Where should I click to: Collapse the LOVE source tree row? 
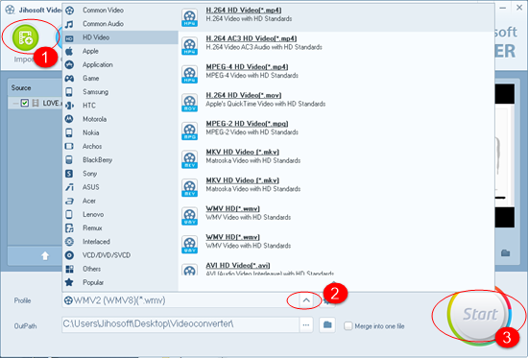(x=15, y=104)
